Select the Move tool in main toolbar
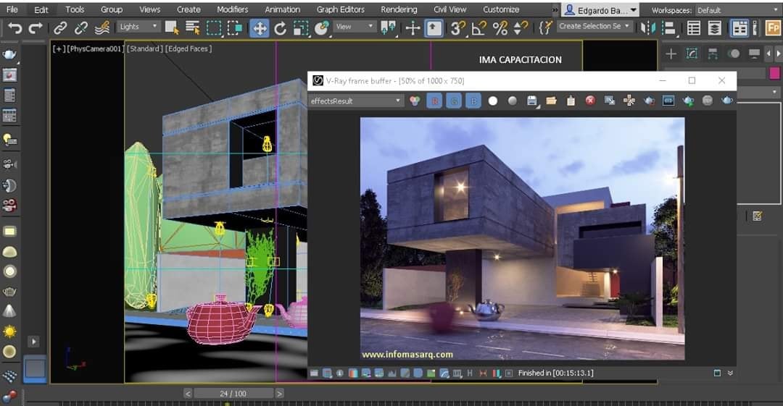783x406 pixels. (x=259, y=28)
